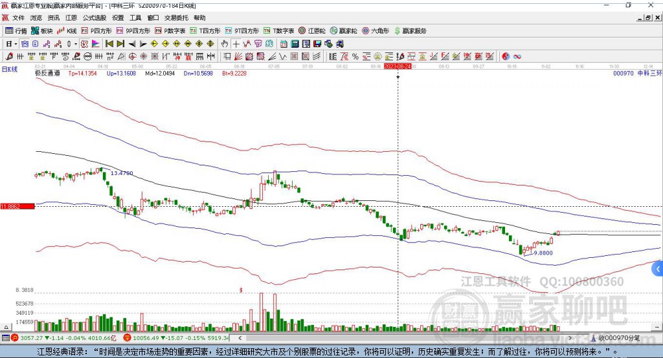
Task: Click the save floppy disk icon
Action: pos(317,43)
